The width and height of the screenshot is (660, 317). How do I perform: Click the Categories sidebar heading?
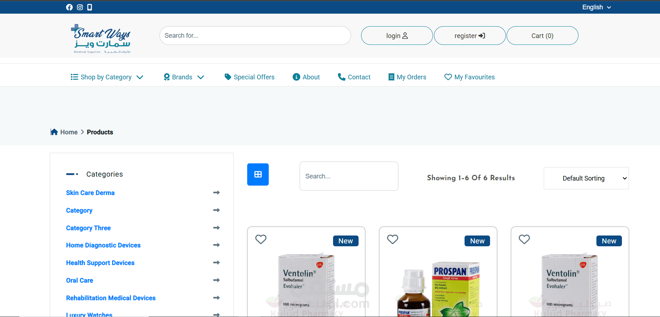click(105, 174)
